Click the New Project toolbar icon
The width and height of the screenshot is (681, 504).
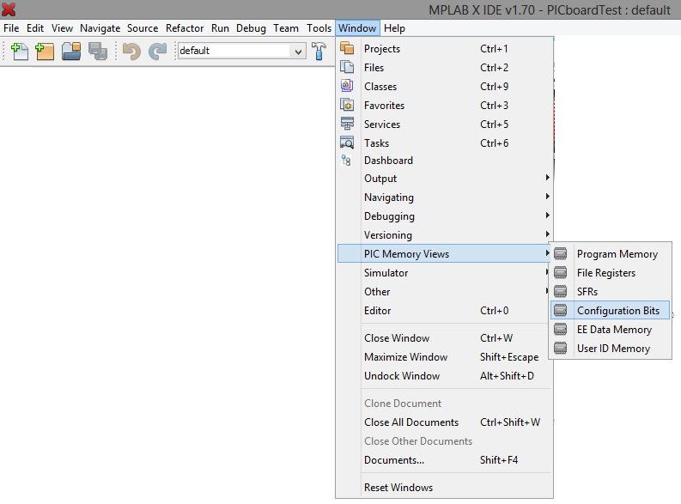pyautogui.click(x=45, y=52)
